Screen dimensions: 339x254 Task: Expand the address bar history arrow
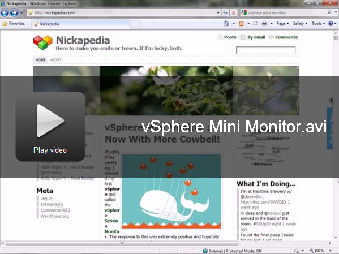pyautogui.click(x=218, y=13)
